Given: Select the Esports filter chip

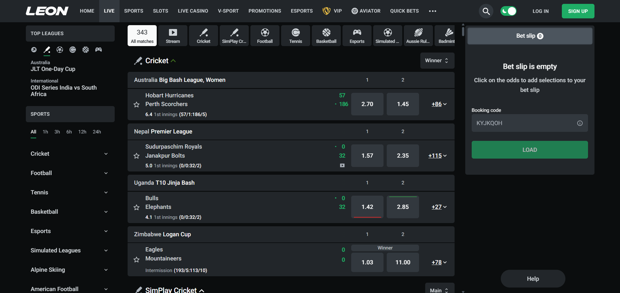Looking at the screenshot, I should 357,35.
